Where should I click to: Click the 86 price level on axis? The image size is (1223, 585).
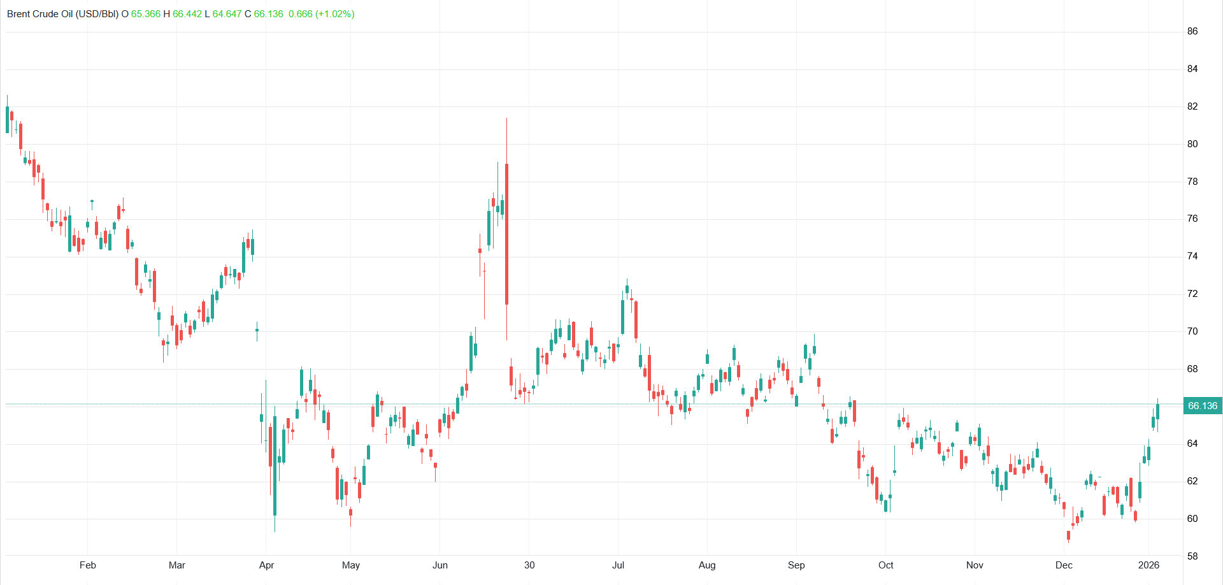pyautogui.click(x=1192, y=31)
